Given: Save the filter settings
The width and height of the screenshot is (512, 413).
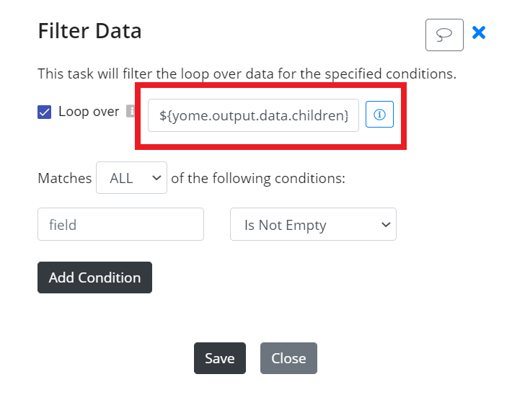Looking at the screenshot, I should 220,358.
